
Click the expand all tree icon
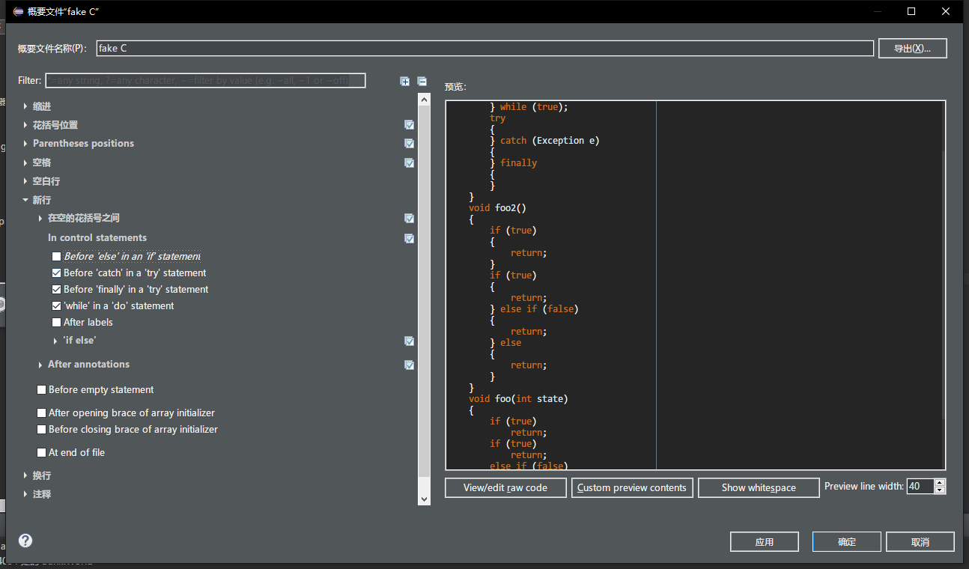pyautogui.click(x=405, y=81)
